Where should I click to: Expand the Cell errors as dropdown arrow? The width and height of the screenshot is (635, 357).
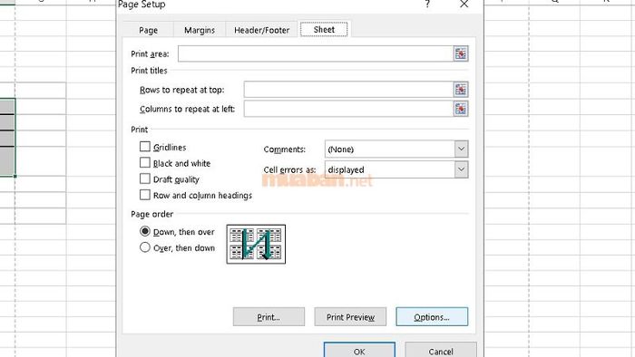click(x=461, y=169)
